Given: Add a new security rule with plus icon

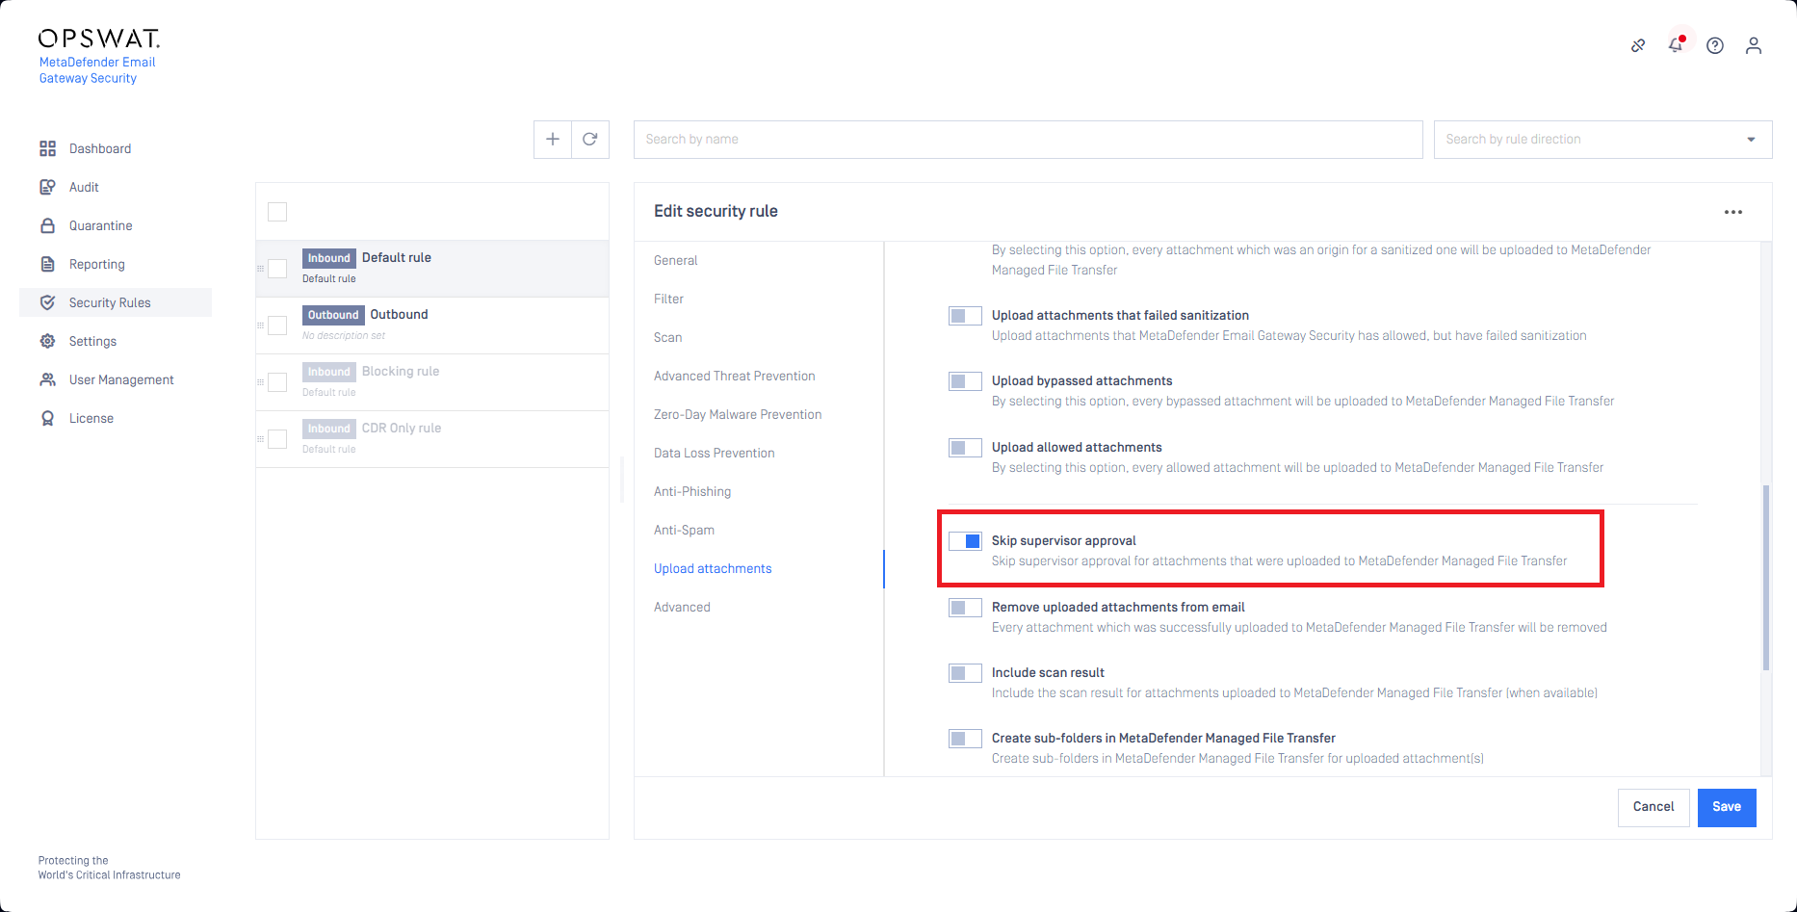Looking at the screenshot, I should 553,140.
